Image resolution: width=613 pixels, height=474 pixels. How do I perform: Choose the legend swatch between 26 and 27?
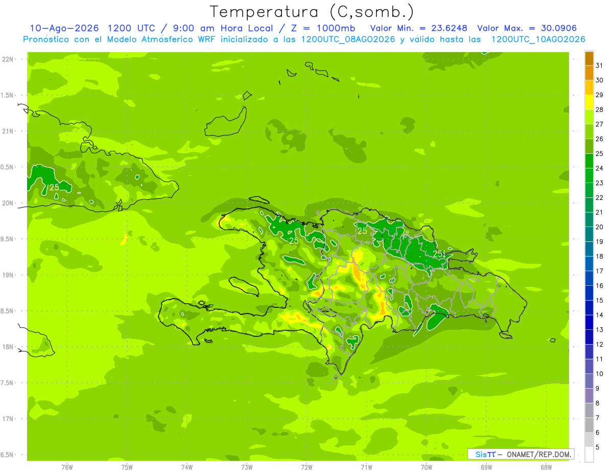(589, 131)
